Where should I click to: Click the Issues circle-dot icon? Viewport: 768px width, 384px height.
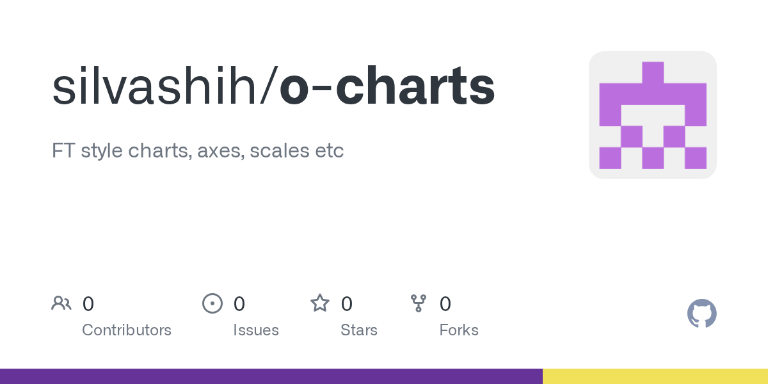212,303
